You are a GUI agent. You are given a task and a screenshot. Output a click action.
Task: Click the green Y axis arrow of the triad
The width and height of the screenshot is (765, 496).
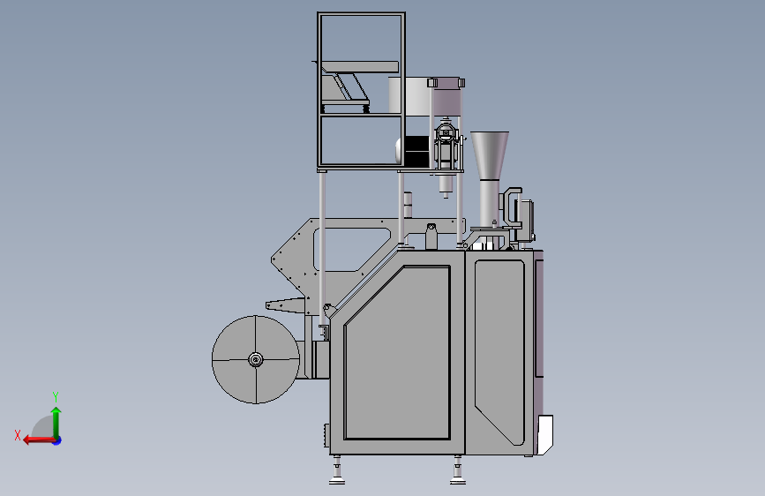pos(56,422)
